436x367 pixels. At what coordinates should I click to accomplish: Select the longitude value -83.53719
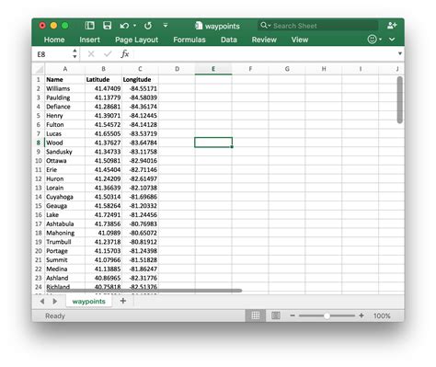pos(140,133)
